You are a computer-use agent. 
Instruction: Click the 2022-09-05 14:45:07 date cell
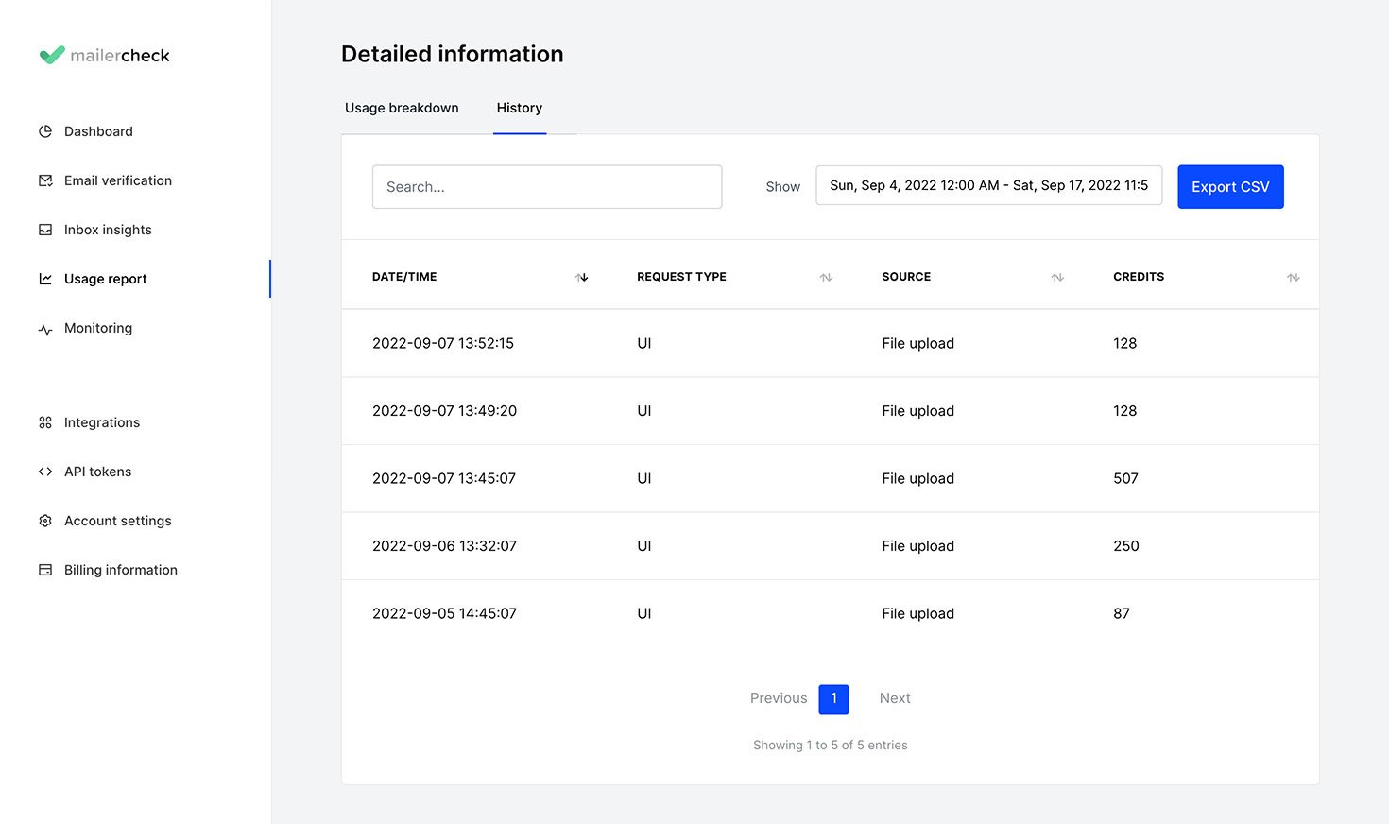point(444,613)
